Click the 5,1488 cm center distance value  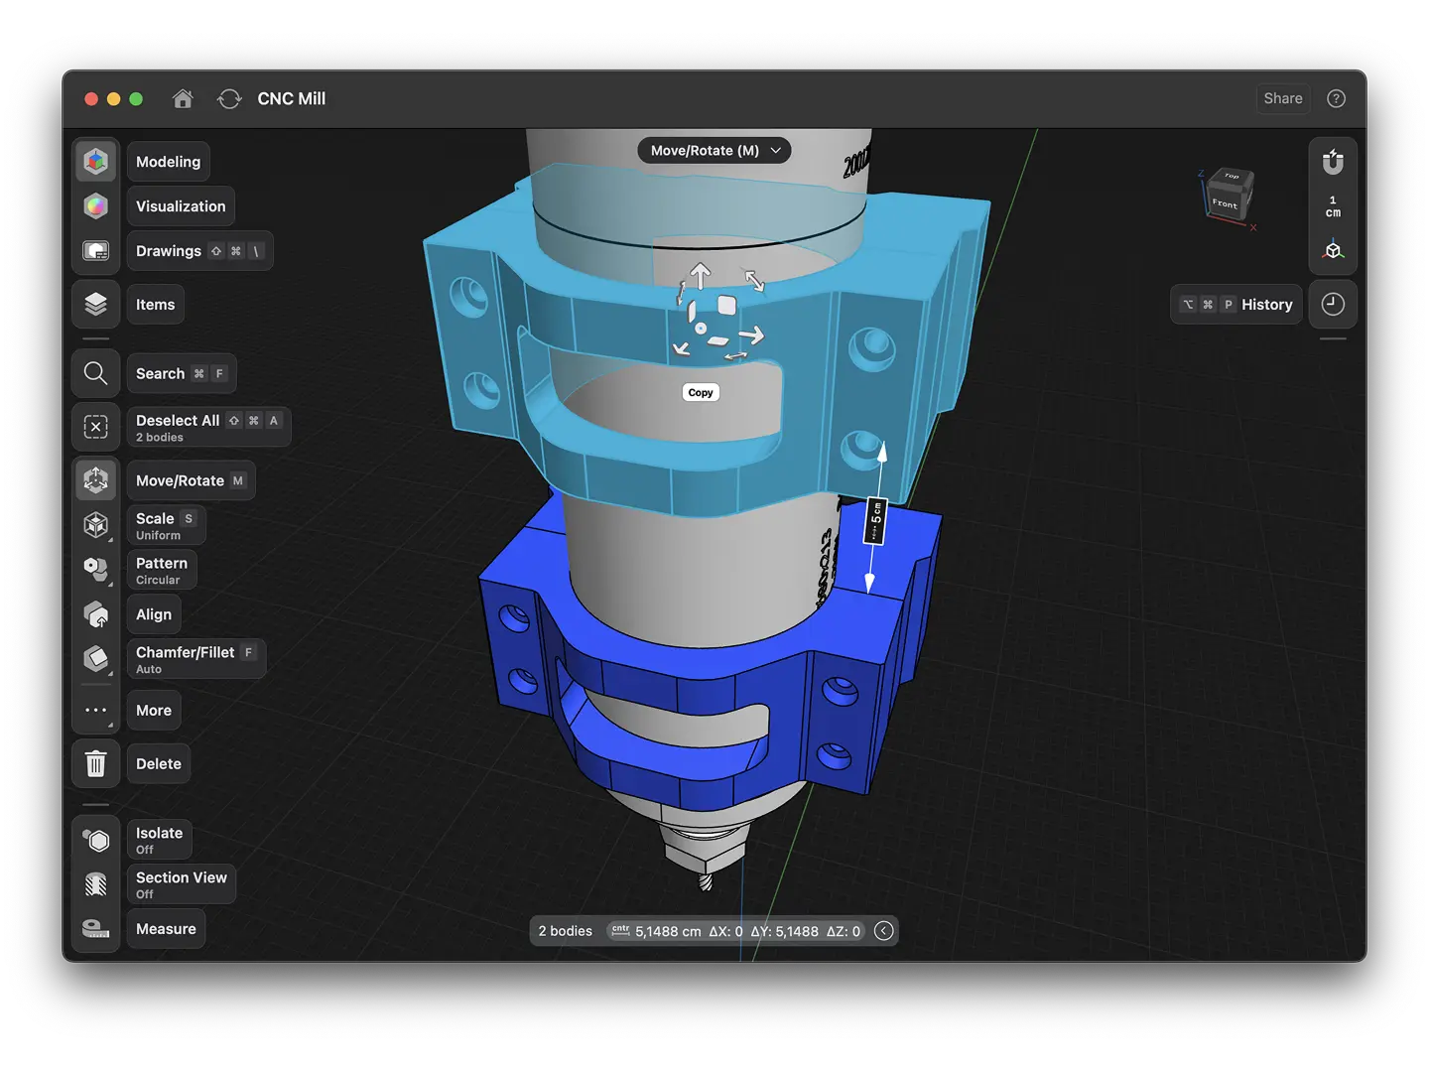(x=667, y=931)
